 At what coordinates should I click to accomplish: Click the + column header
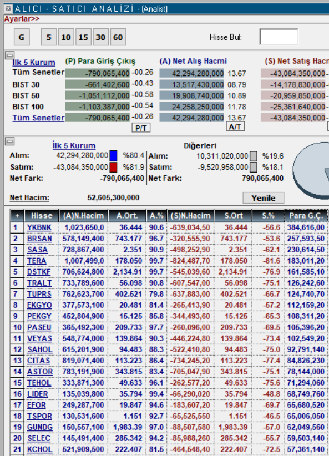click(x=17, y=216)
